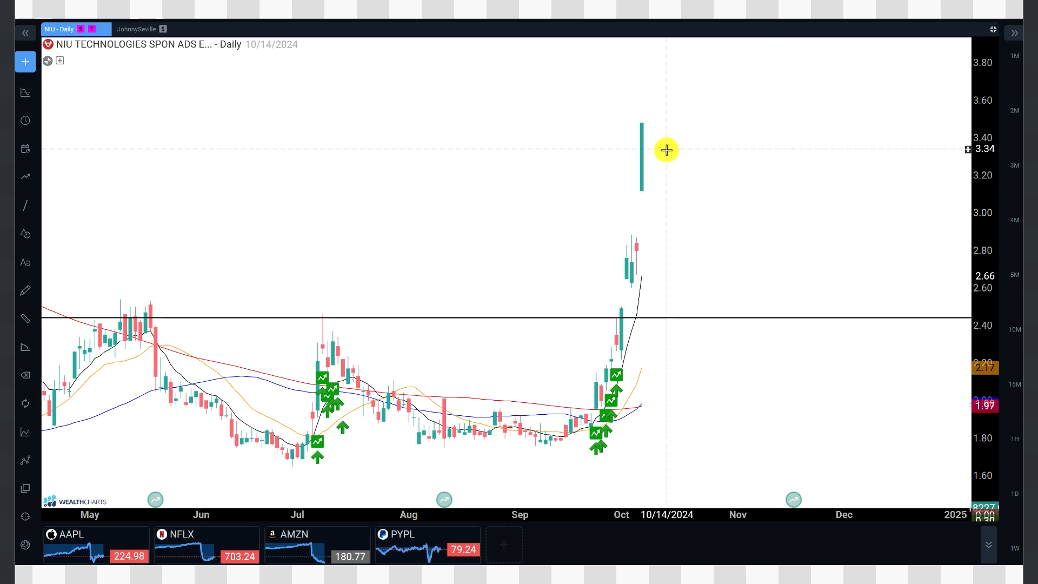This screenshot has height=584, width=1038.
Task: Click the 10/14/2024 date axis label
Action: tap(667, 515)
